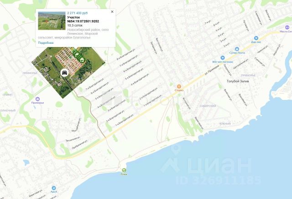Select the purple Приморье map marker

(x=37, y=99)
